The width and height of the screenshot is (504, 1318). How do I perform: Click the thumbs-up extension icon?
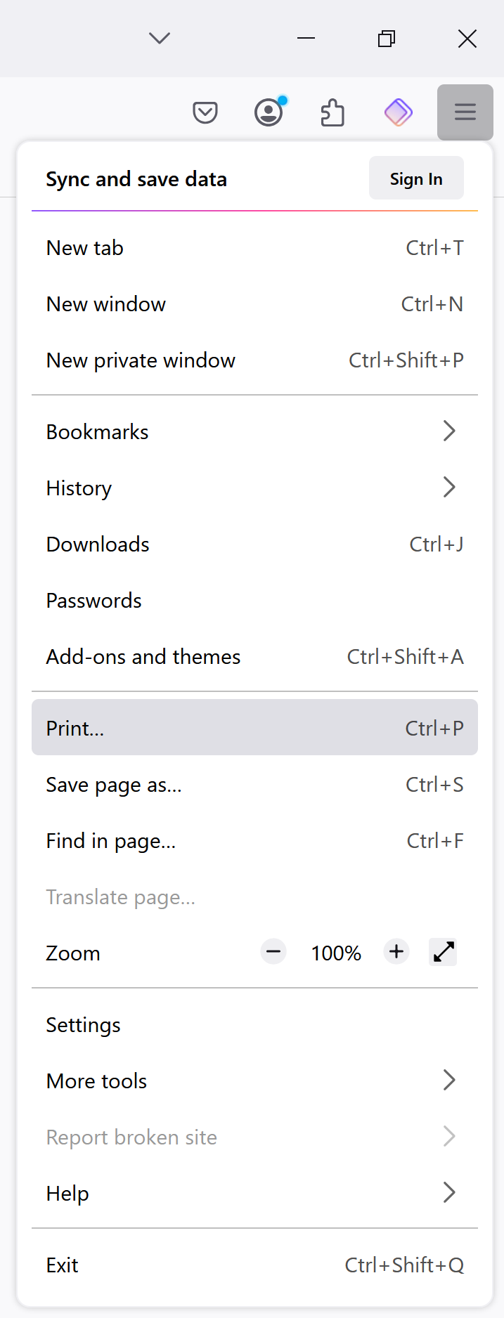click(x=332, y=112)
